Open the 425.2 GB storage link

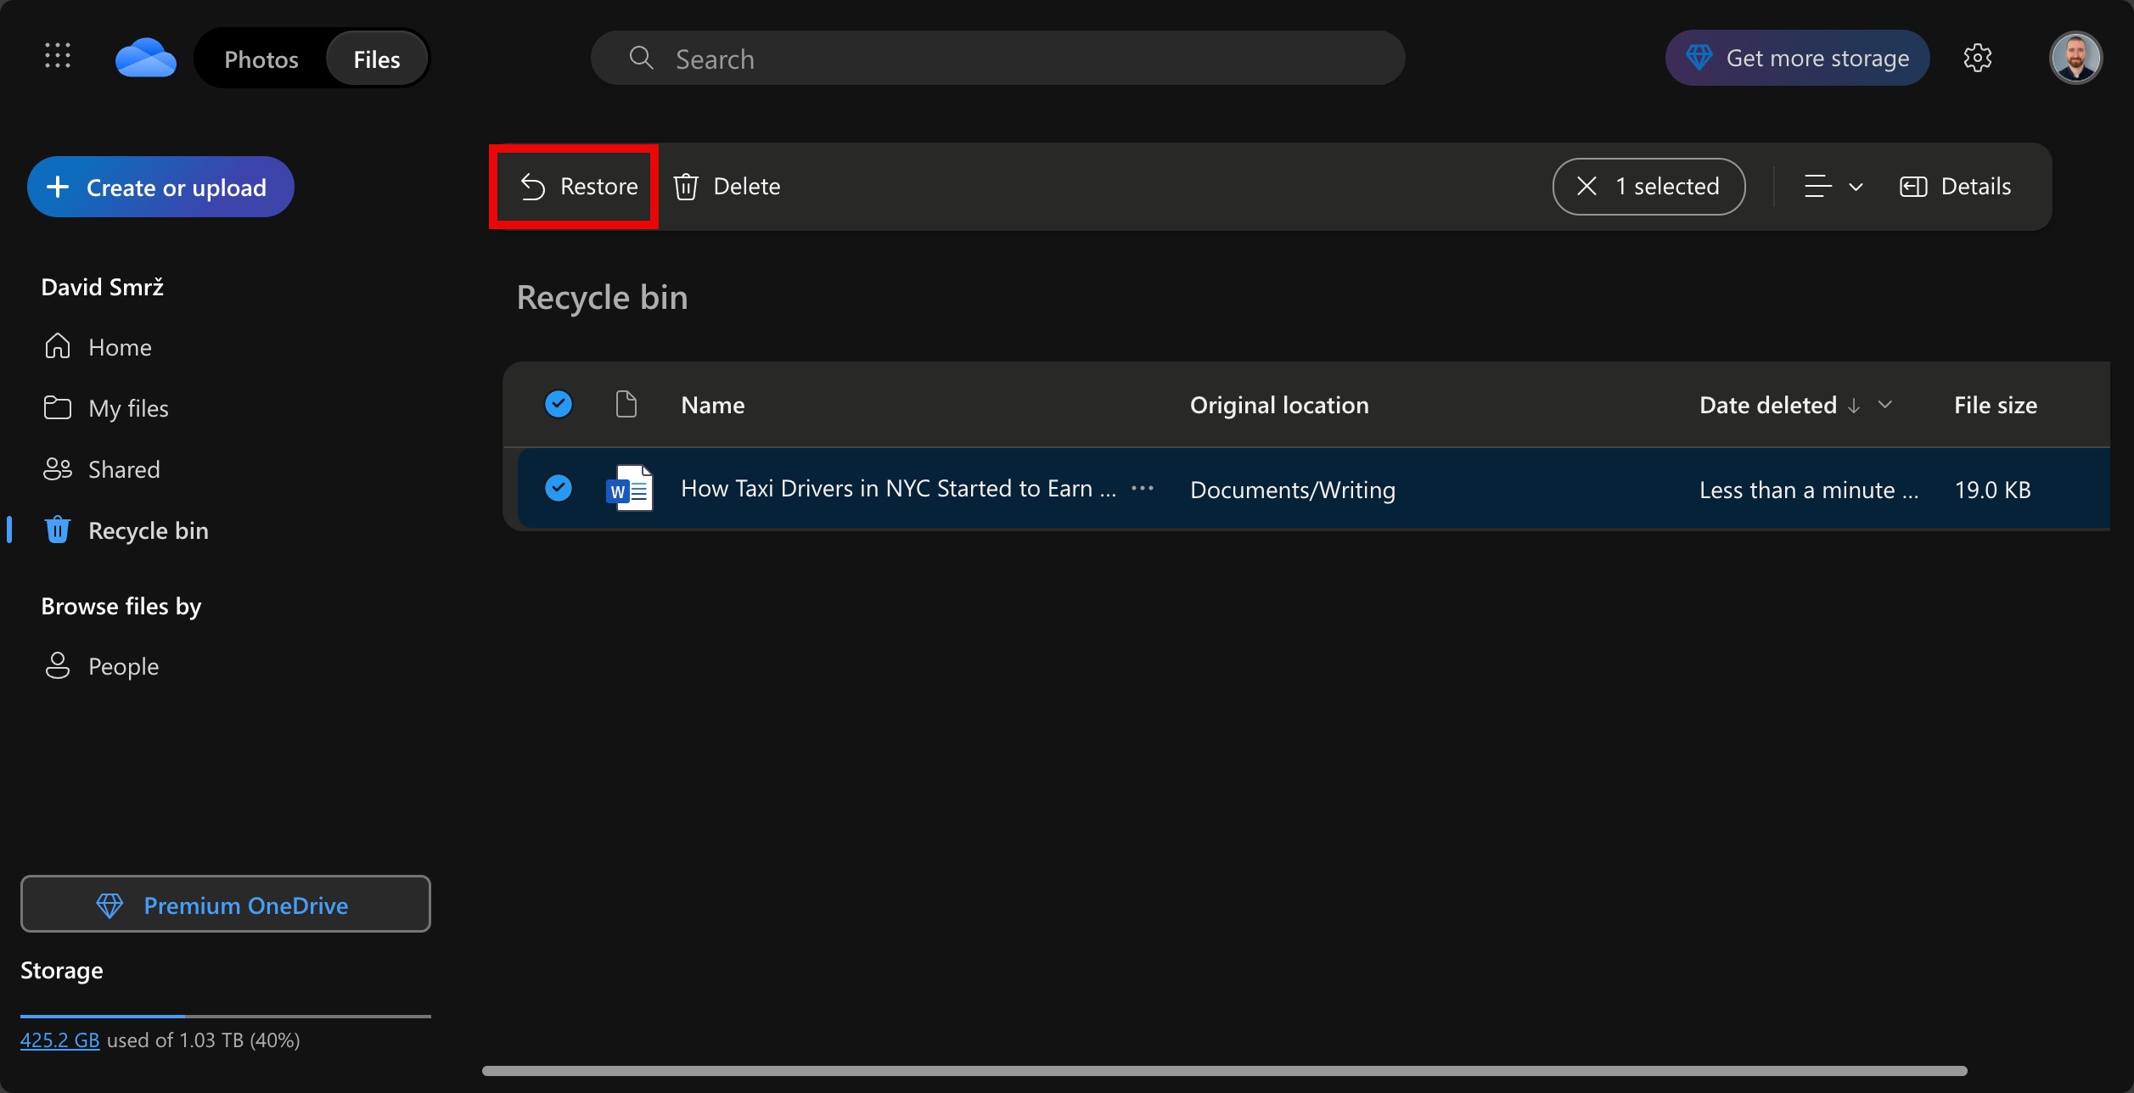(59, 1039)
